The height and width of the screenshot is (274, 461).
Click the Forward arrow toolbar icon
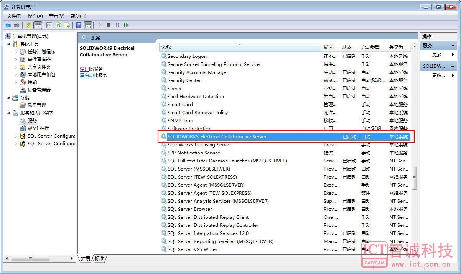pos(16,25)
